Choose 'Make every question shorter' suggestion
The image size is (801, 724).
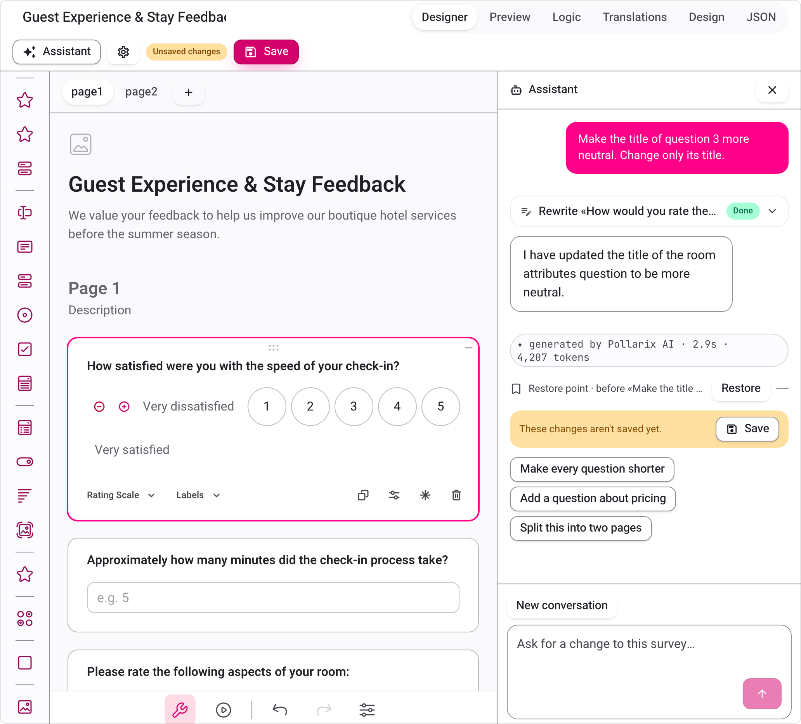point(592,469)
